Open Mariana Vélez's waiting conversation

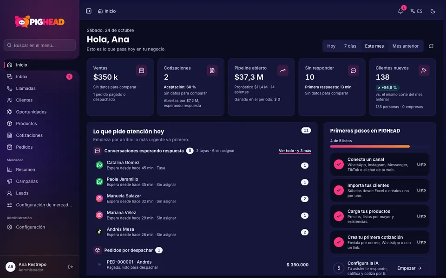click(x=202, y=215)
